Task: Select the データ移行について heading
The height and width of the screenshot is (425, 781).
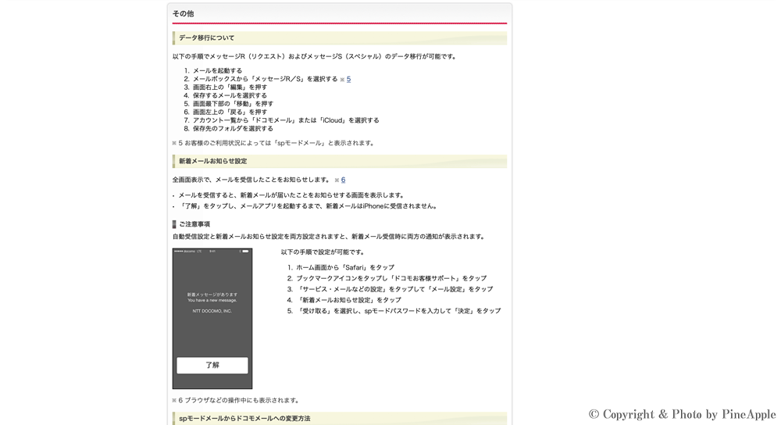Action: 207,37
